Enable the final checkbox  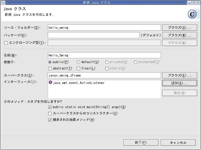point(78,69)
